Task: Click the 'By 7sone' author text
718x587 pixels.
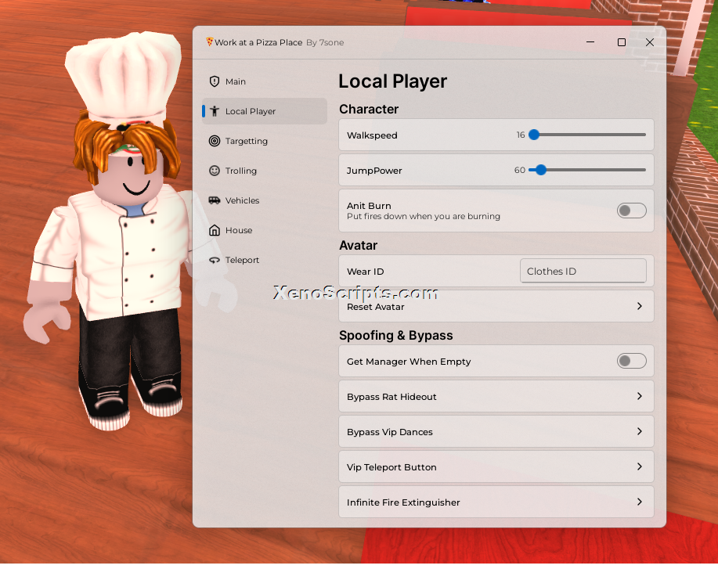Action: [x=325, y=42]
